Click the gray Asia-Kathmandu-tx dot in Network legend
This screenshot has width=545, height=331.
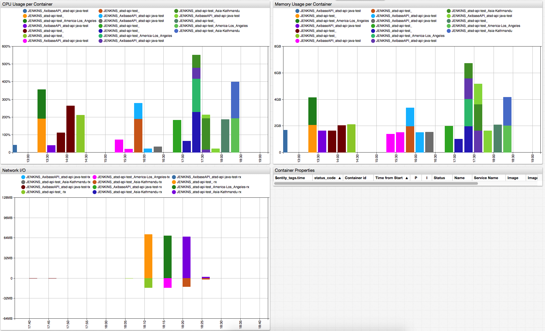coord(23,182)
